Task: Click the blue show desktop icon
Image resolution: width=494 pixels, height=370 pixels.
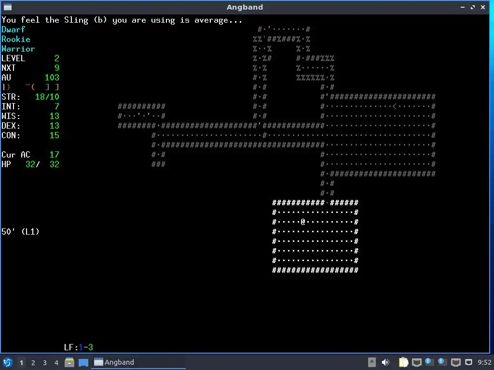Action: [x=83, y=362]
